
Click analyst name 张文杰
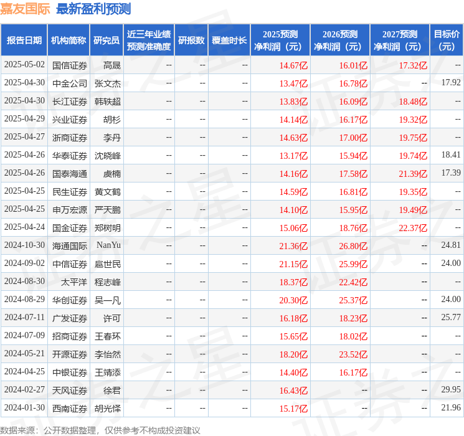coord(107,83)
